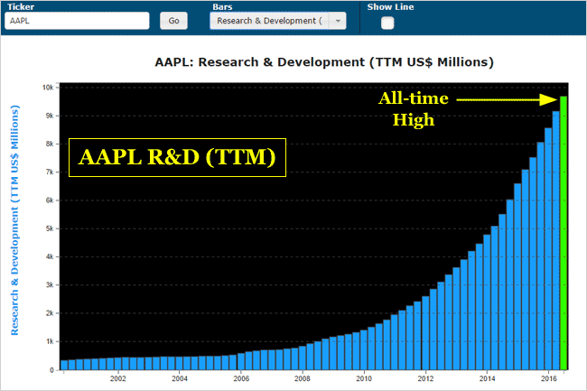
Task: Enable the Show Line checkbox
Action: point(387,23)
